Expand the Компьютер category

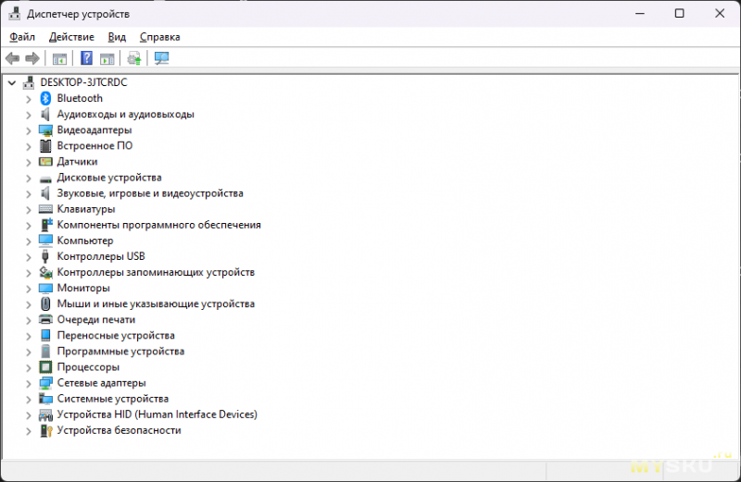click(x=29, y=241)
